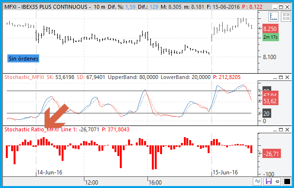
Task: Minimize the Stochastic Ratio_MFXI panel
Action: coord(275,130)
